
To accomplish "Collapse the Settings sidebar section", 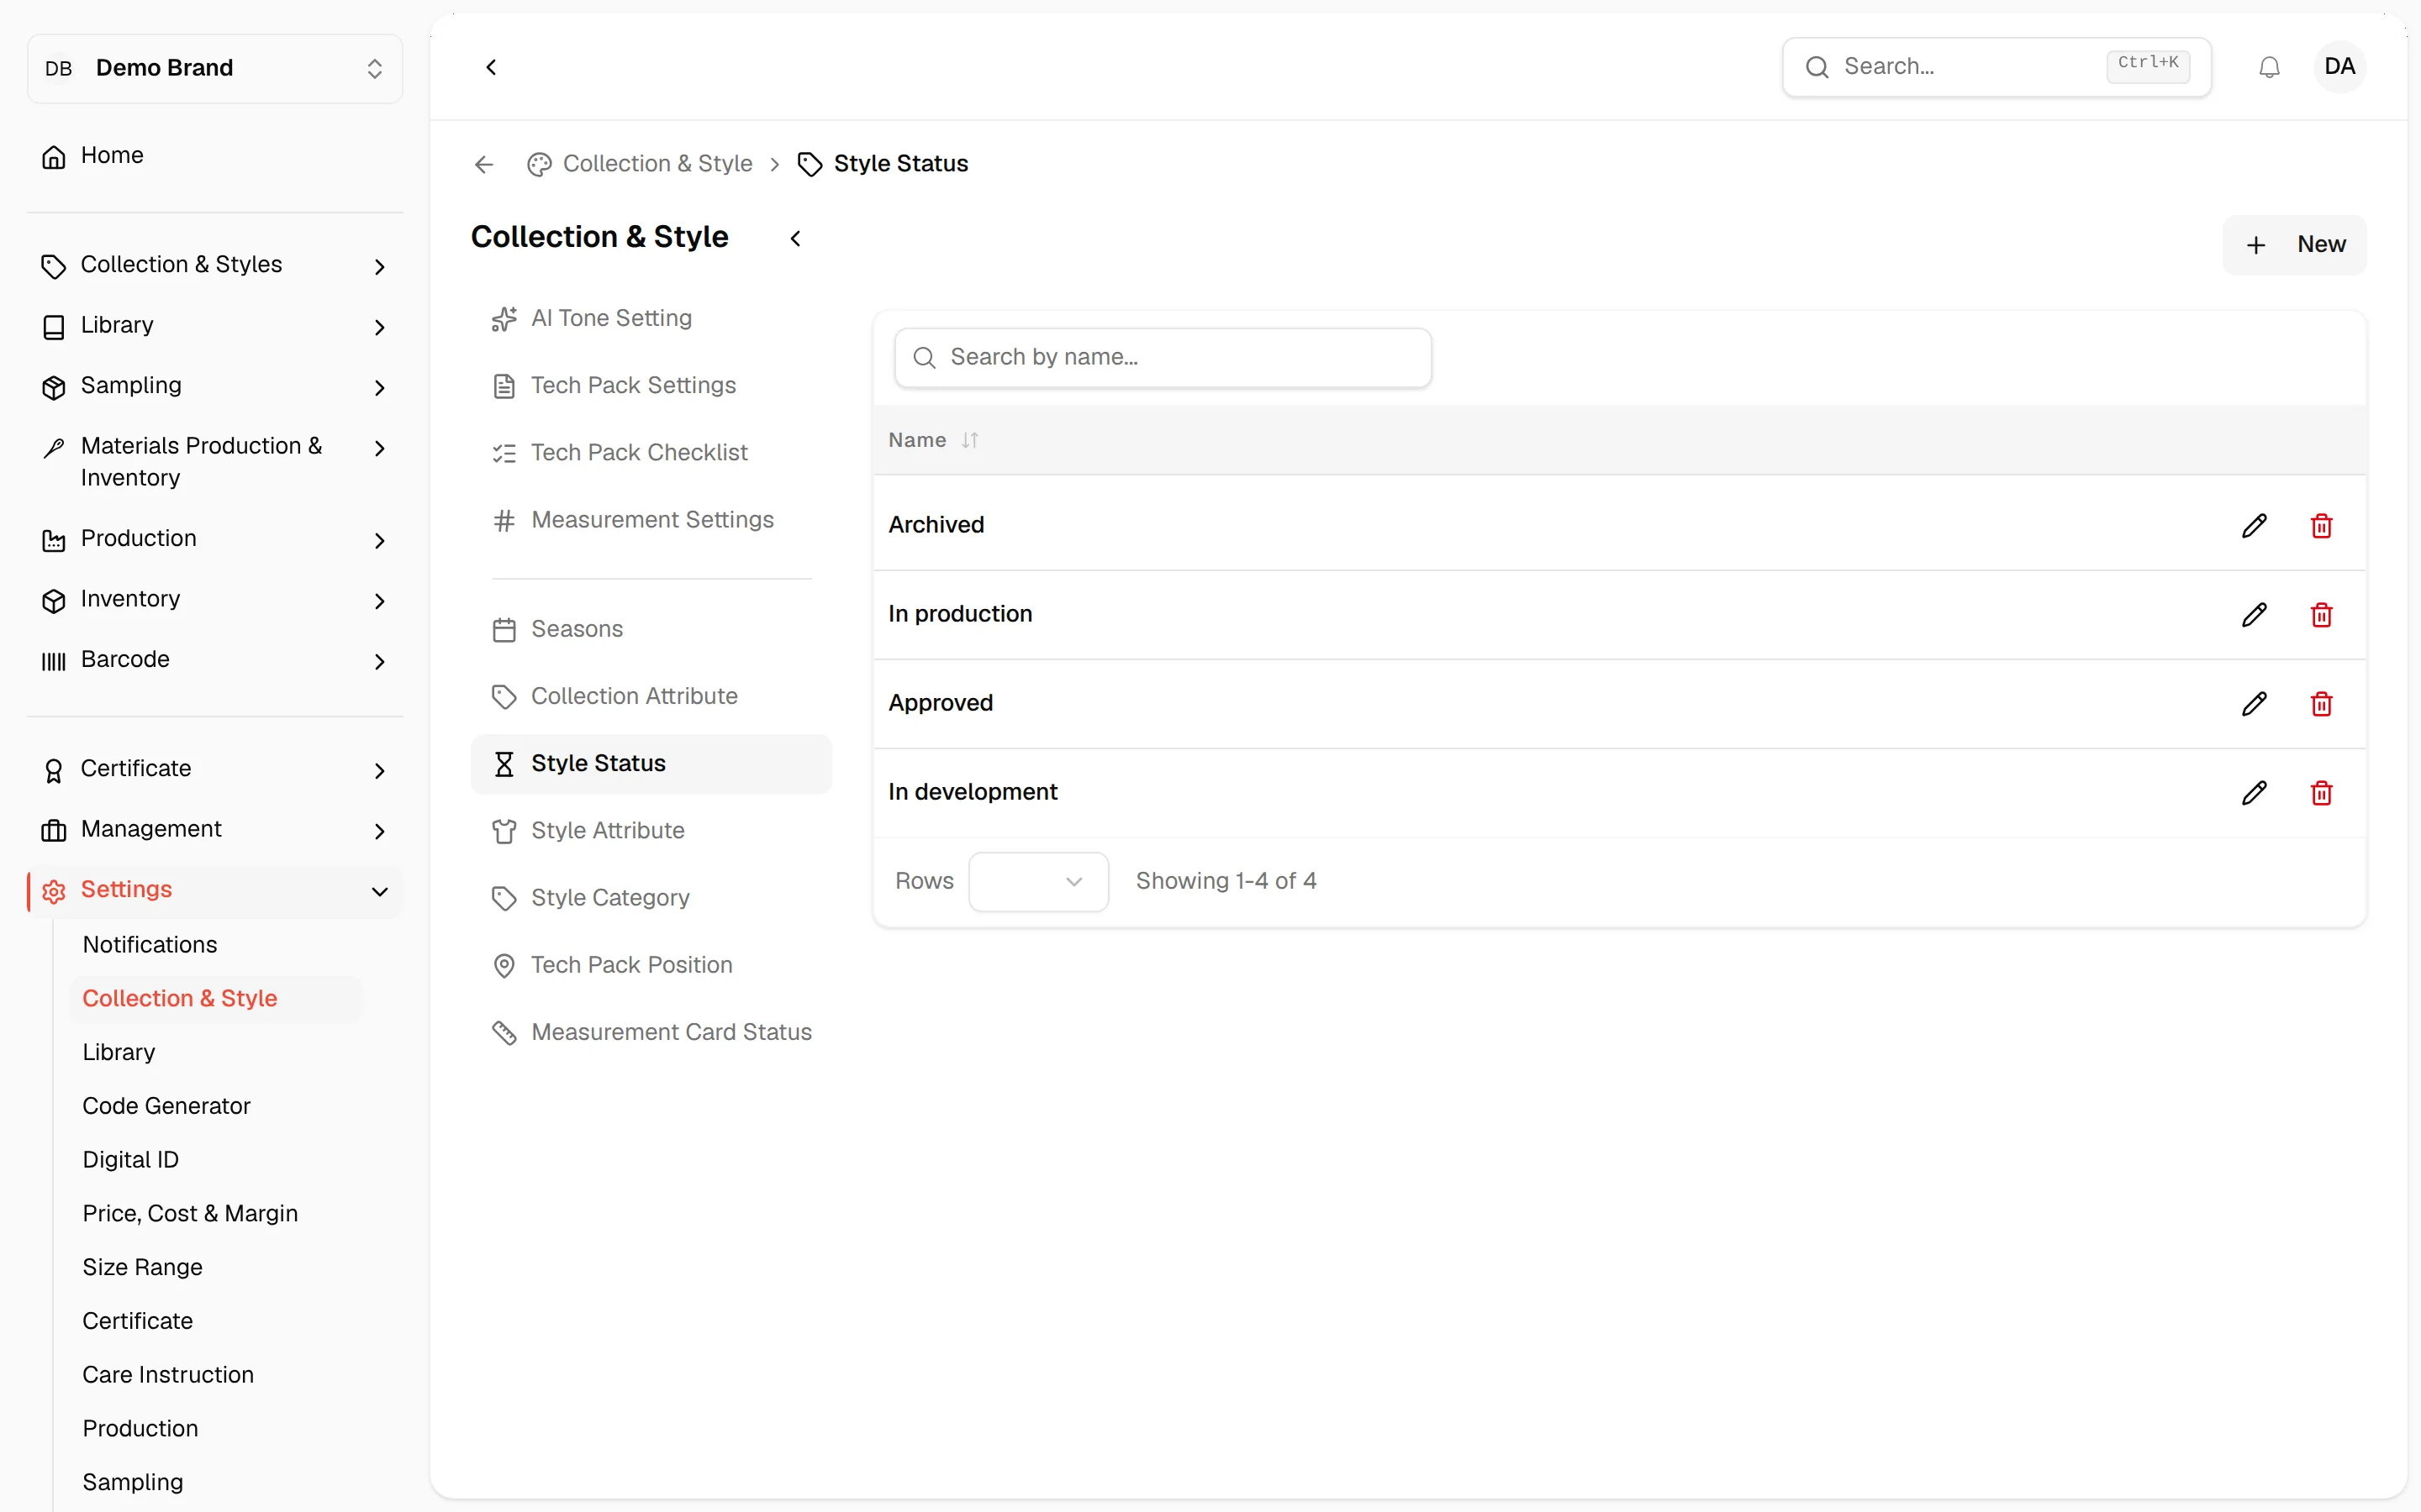I will (x=214, y=890).
